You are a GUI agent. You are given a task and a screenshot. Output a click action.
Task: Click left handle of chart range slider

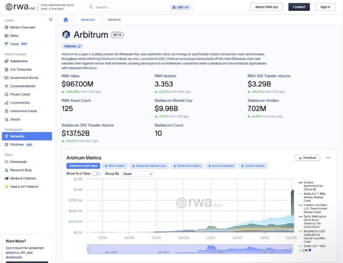pyautogui.click(x=88, y=249)
